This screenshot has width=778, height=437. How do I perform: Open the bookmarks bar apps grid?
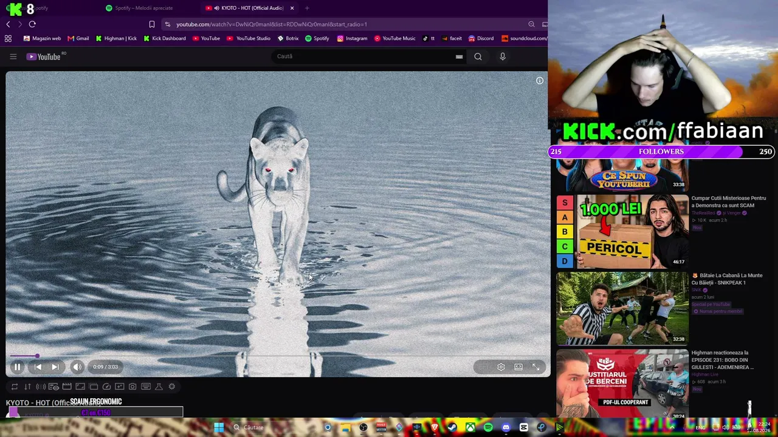click(8, 38)
